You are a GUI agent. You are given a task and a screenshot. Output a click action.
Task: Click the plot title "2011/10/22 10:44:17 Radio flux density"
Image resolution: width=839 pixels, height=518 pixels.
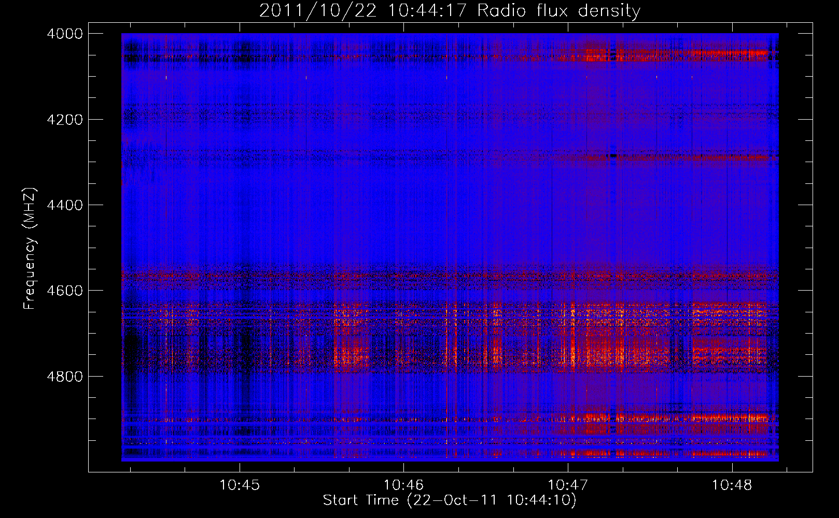[450, 11]
